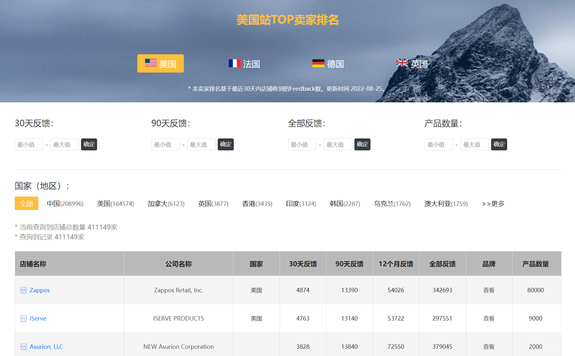Screen dimensions: 575x356
Task: Click the 店铺名称 column header
Action: click(69, 264)
